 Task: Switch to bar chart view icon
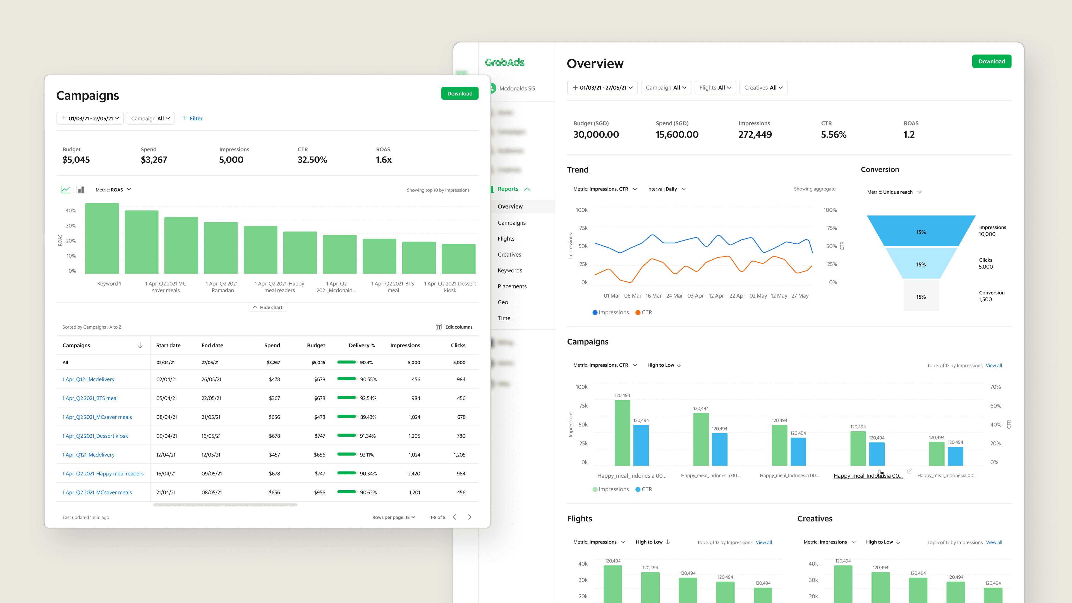(x=80, y=190)
